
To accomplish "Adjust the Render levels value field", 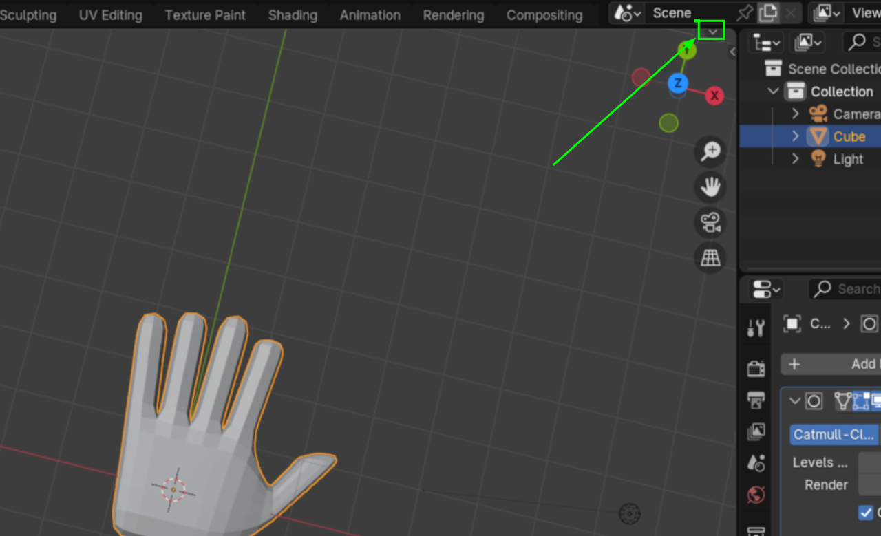I will pyautogui.click(x=869, y=484).
